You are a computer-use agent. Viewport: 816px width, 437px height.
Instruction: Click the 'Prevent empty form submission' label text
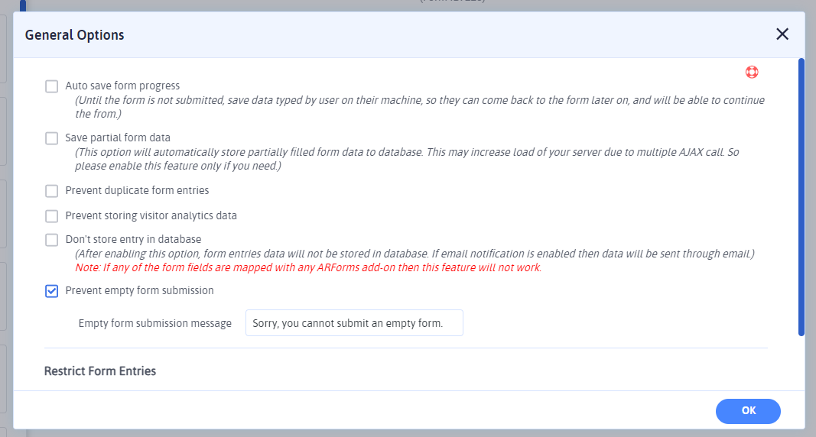coord(139,291)
